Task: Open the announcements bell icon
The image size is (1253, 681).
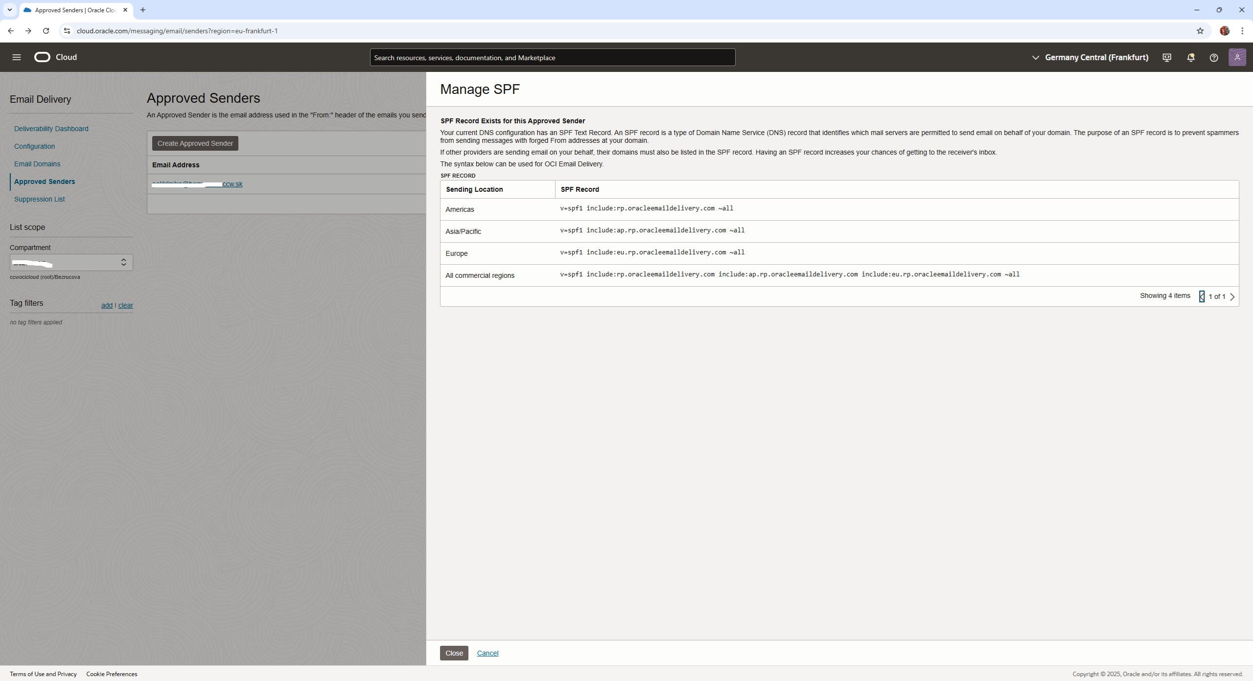Action: [x=1191, y=57]
